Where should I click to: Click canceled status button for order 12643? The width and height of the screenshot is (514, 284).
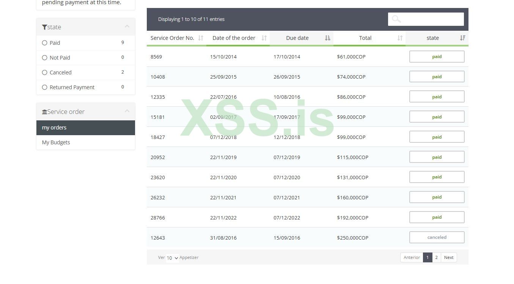click(x=437, y=237)
